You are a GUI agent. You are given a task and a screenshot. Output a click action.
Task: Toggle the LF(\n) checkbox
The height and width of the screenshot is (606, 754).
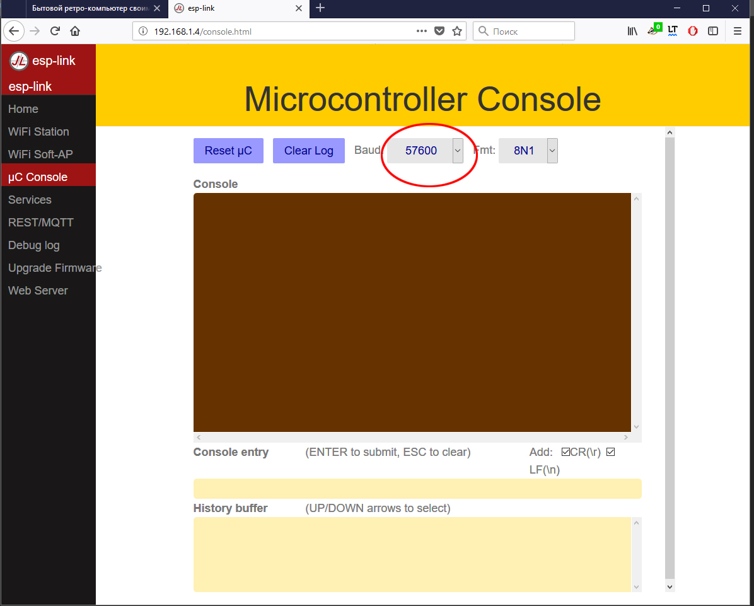(610, 452)
